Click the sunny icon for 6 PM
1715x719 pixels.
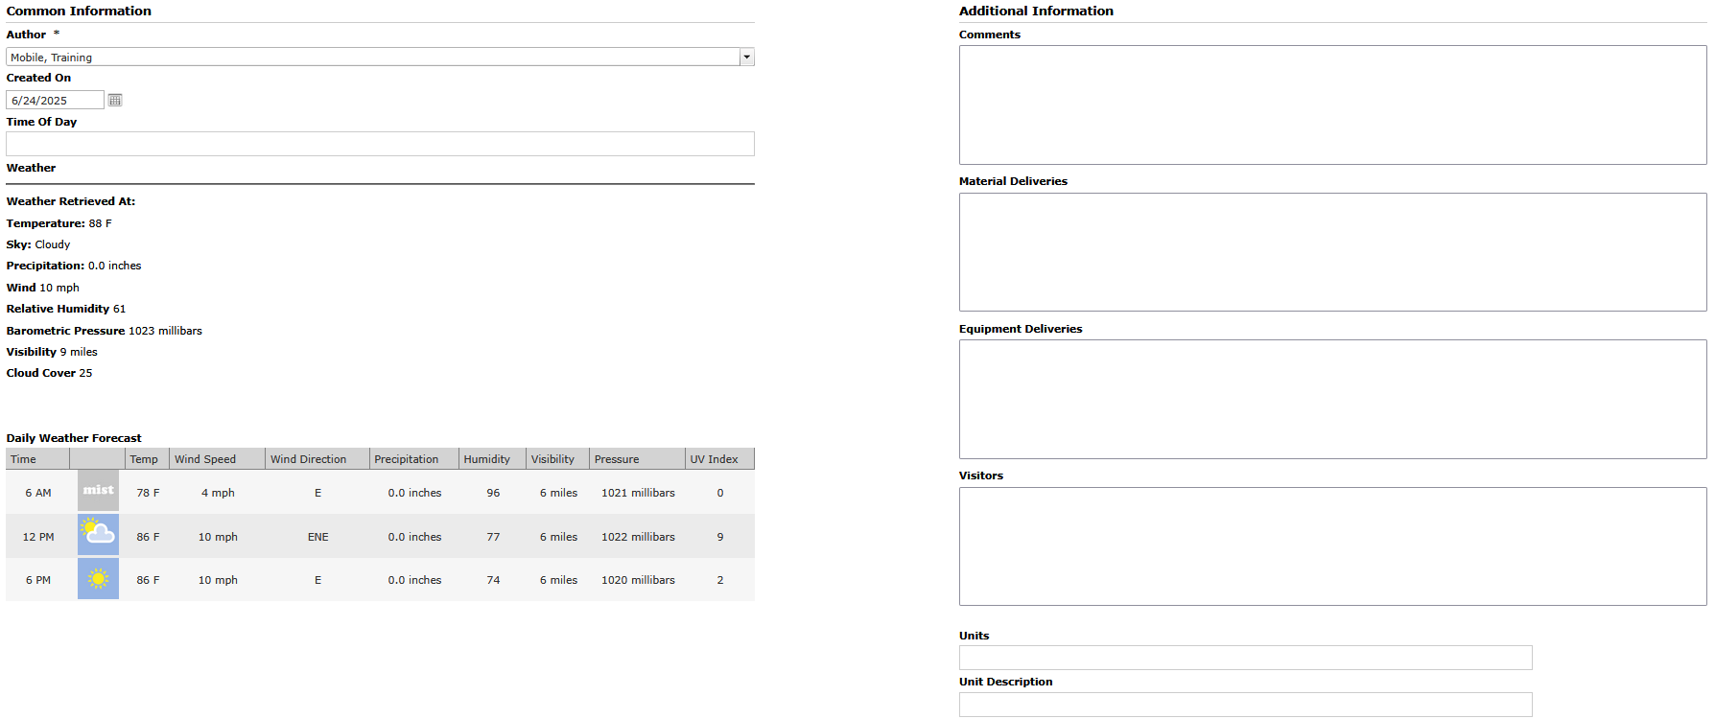click(98, 578)
